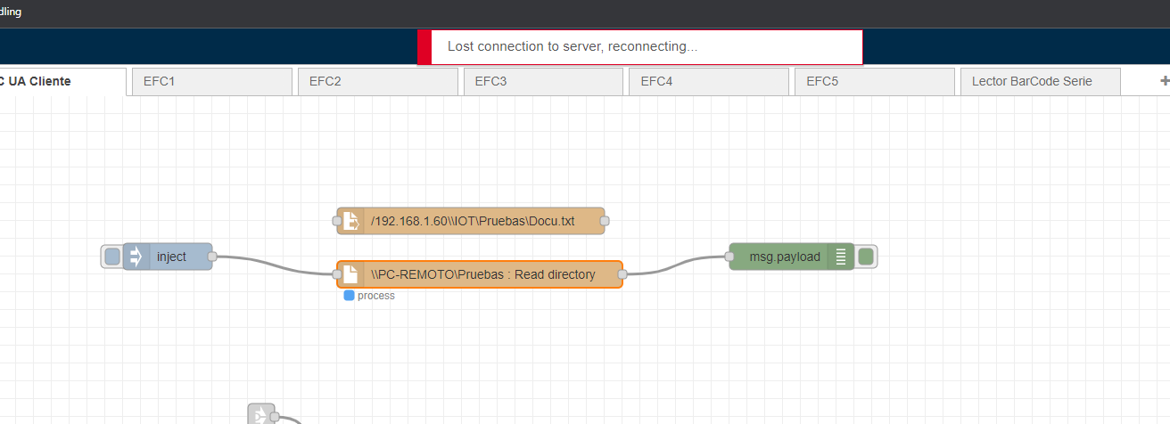Click the msg.payload node's input port
The width and height of the screenshot is (1170, 424).
729,257
